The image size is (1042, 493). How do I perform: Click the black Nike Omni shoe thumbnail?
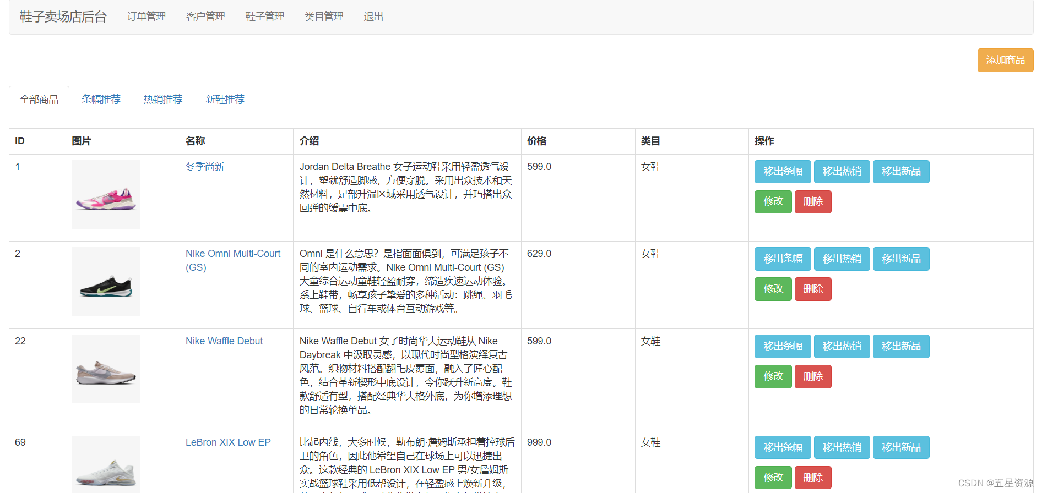tap(106, 281)
